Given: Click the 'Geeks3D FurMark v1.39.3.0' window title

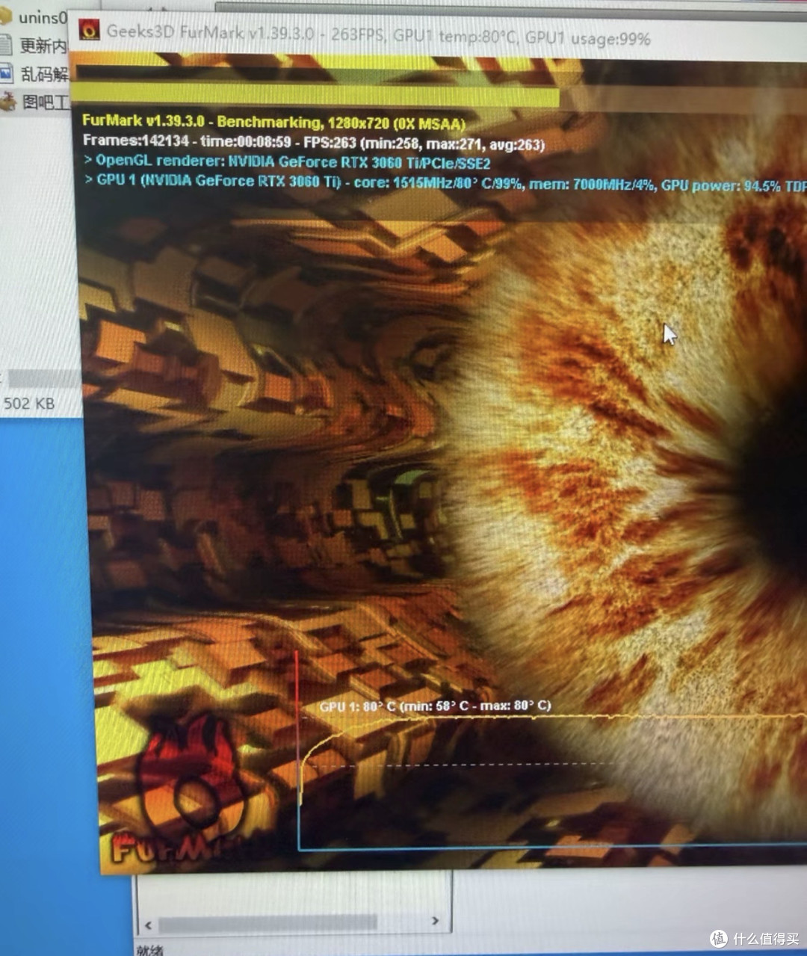Looking at the screenshot, I should [x=379, y=35].
